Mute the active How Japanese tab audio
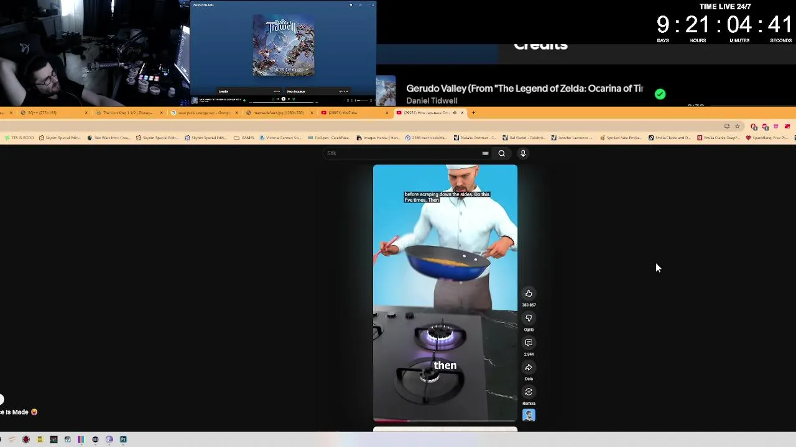796x447 pixels. (x=455, y=113)
